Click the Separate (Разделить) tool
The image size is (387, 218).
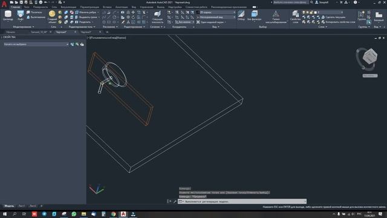[83, 22]
